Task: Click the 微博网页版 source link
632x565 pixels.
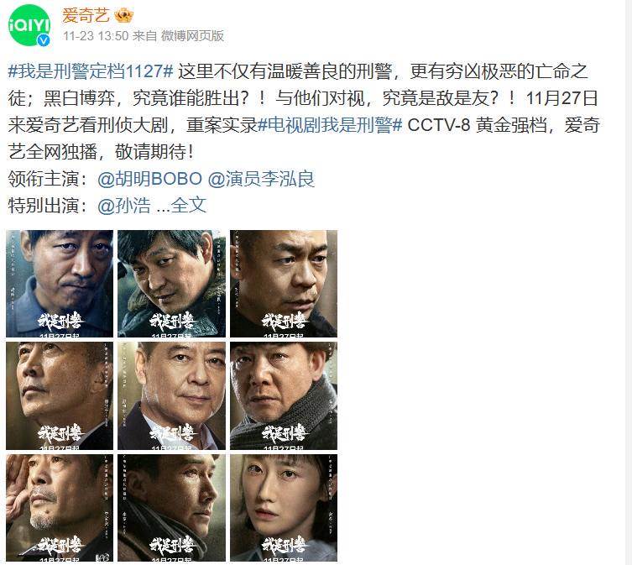Action: (x=192, y=36)
